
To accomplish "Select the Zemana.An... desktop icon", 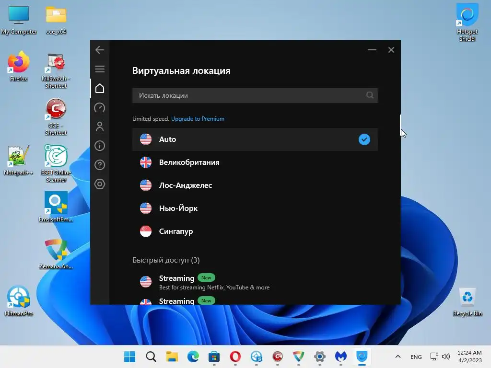I will pyautogui.click(x=56, y=254).
